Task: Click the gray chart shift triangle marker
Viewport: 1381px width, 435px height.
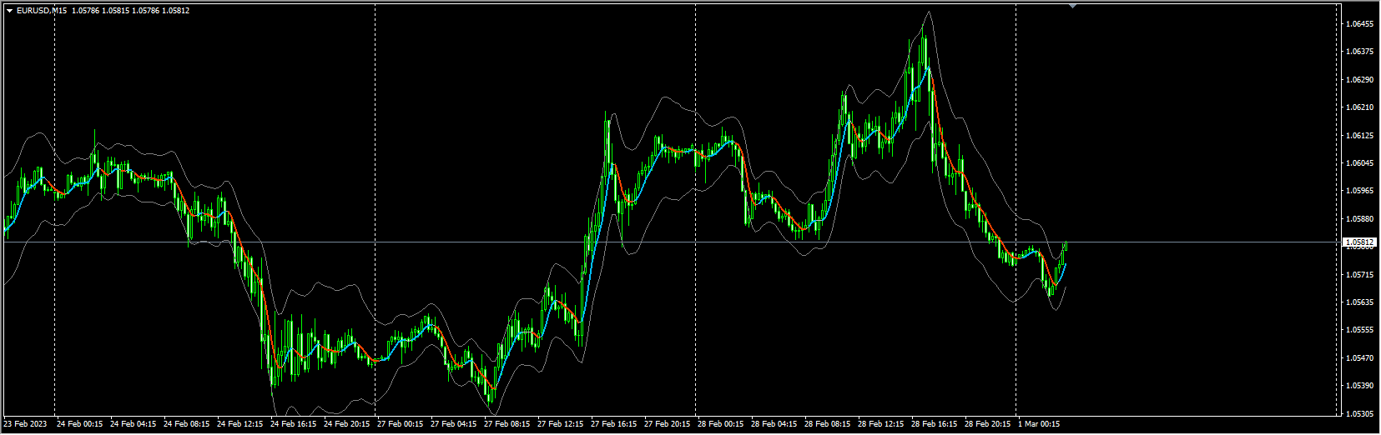Action: pos(1072,6)
